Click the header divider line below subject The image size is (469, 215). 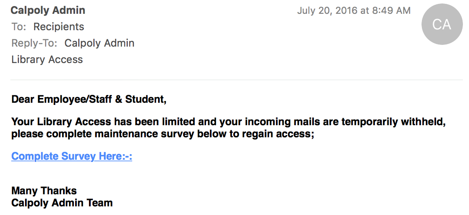(237, 80)
